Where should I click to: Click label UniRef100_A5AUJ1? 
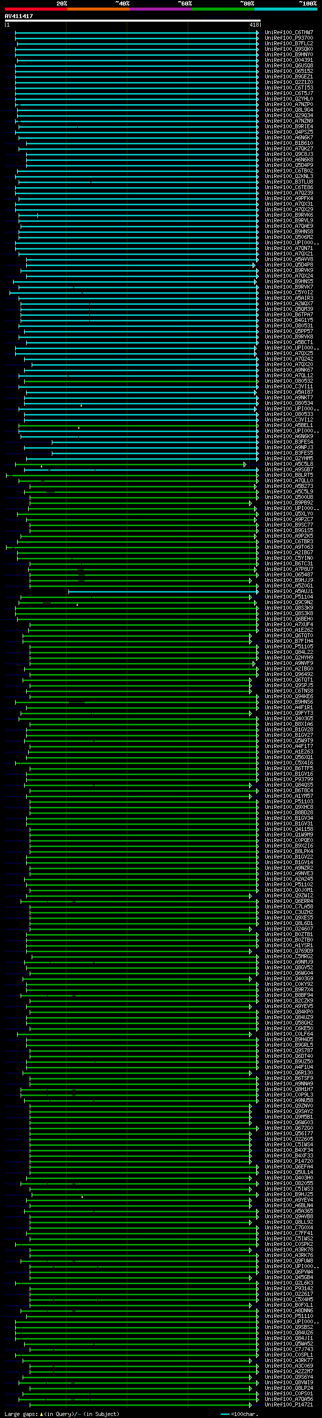click(x=289, y=591)
